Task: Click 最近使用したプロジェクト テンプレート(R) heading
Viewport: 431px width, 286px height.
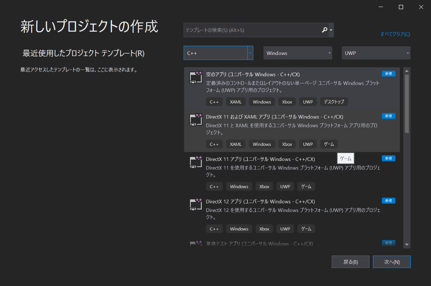Action: click(84, 54)
